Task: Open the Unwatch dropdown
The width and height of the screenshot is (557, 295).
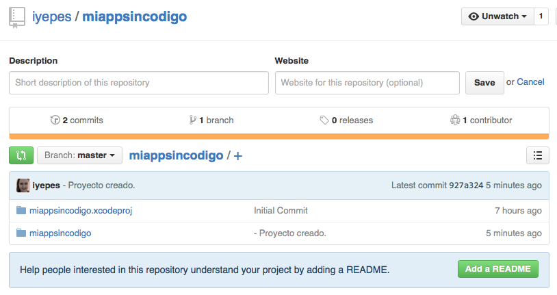Action: click(497, 16)
